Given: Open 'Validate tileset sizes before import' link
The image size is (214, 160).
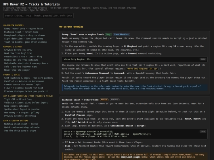Looking at the screenshot, I should [x=26, y=103].
